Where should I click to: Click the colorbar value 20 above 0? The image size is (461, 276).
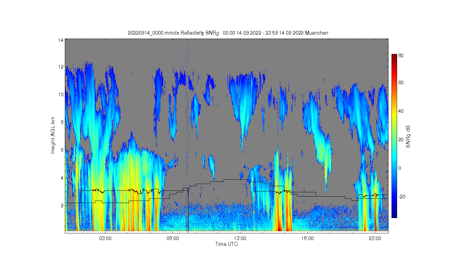pyautogui.click(x=401, y=140)
